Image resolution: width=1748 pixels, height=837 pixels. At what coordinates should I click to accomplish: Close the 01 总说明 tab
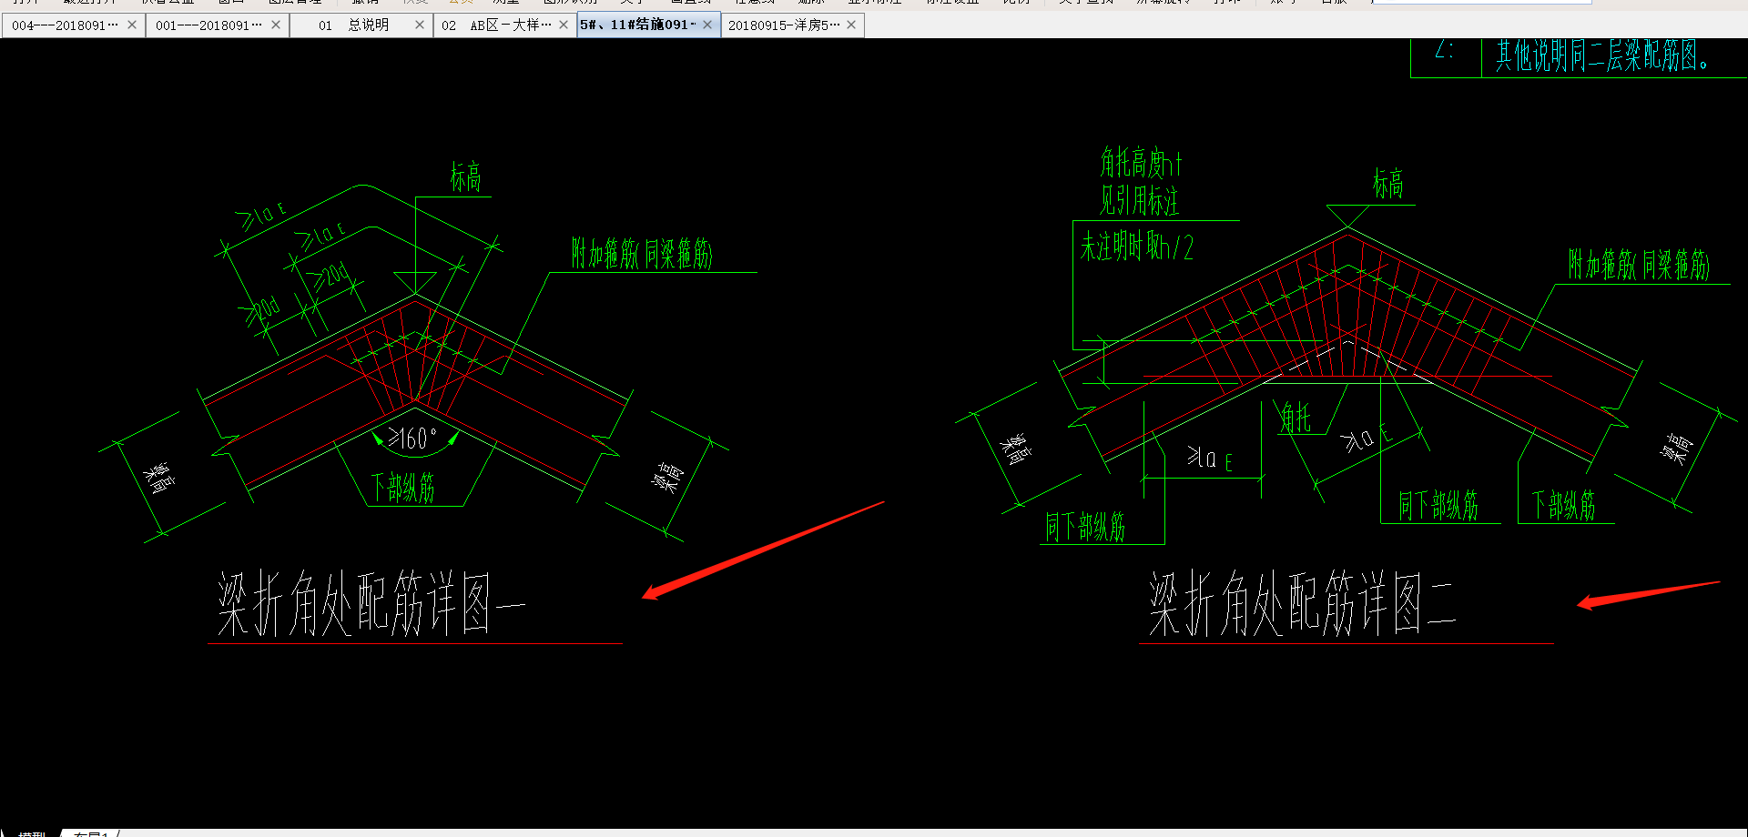click(x=420, y=25)
